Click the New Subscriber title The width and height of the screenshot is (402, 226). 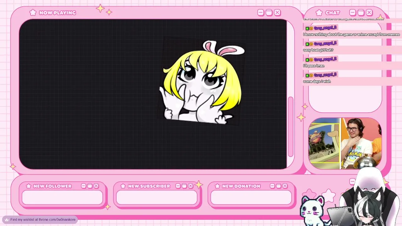coord(149,186)
